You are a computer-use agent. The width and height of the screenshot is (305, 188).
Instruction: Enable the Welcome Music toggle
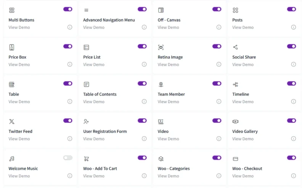(x=68, y=158)
